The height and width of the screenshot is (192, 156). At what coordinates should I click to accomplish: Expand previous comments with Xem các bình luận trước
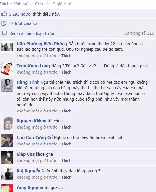pos(32,33)
